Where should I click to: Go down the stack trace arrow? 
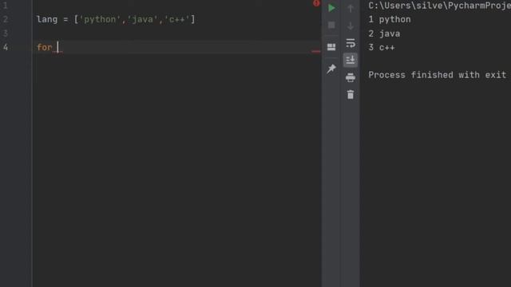pos(351,26)
